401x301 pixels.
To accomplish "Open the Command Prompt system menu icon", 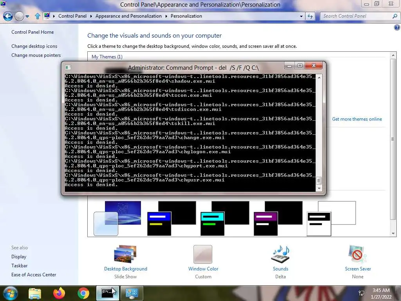I will point(68,67).
